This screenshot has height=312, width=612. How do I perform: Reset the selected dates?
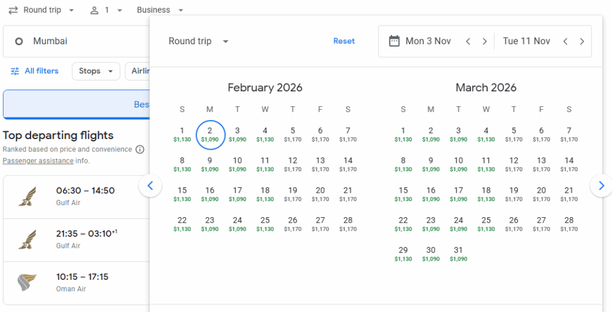(x=344, y=41)
